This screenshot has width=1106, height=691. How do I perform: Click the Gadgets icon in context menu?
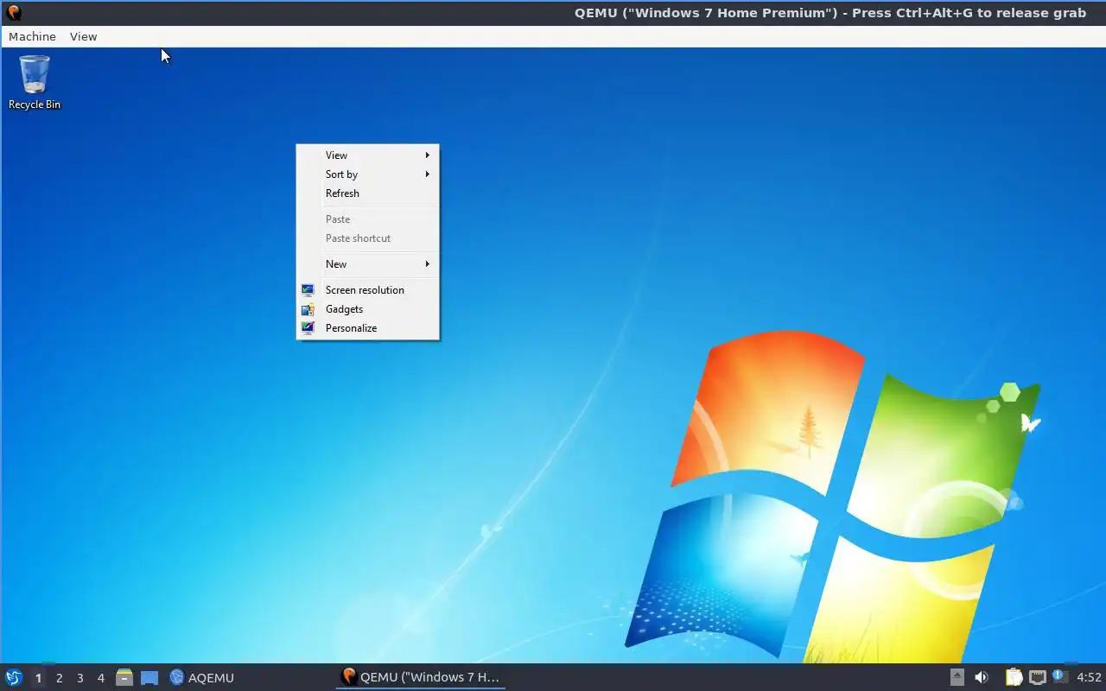pyautogui.click(x=308, y=309)
